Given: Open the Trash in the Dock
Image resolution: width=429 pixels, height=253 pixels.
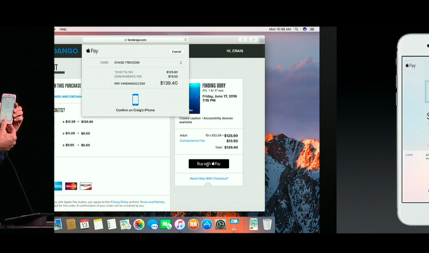Looking at the screenshot, I should click(267, 224).
